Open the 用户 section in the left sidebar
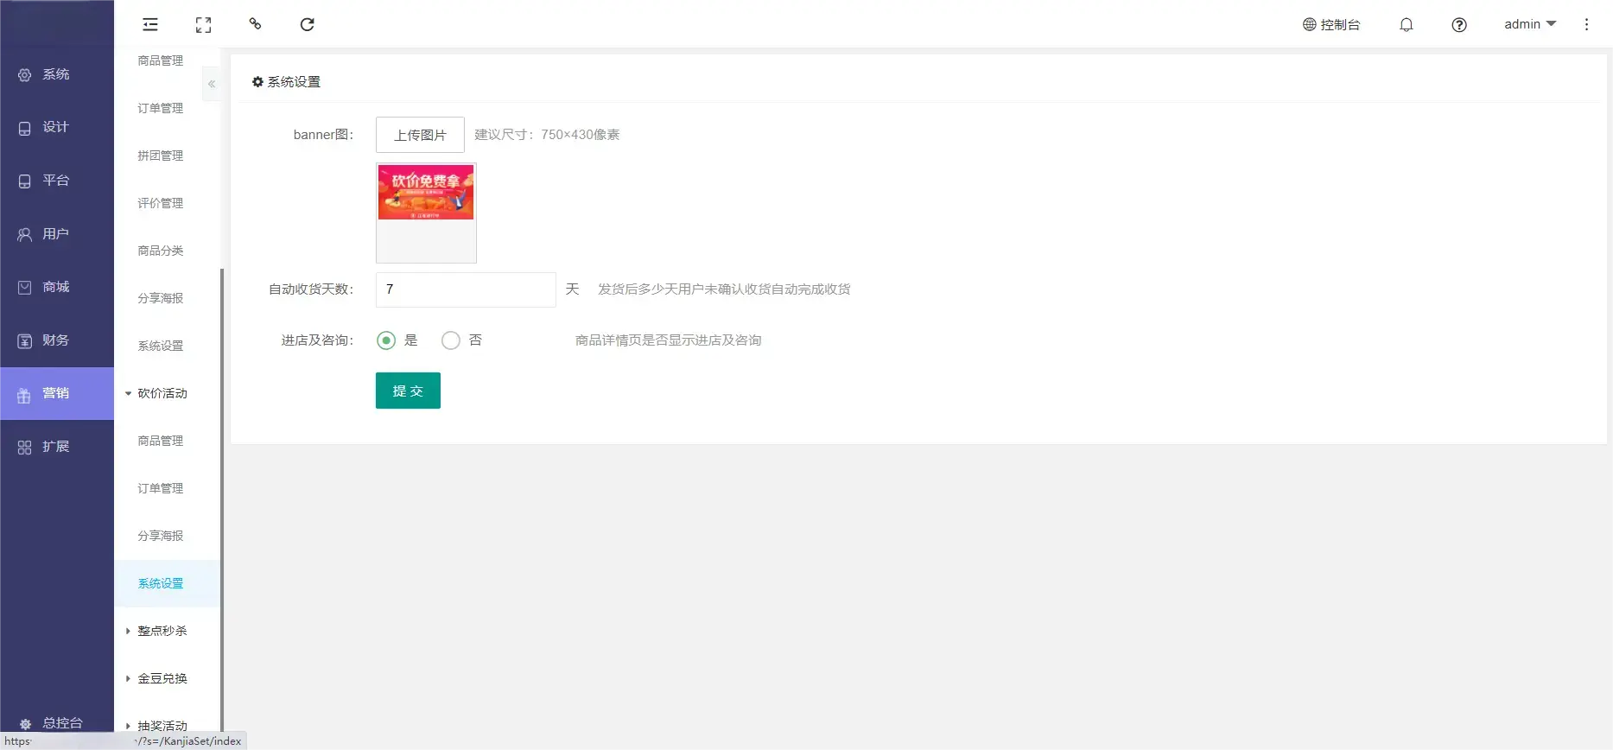The image size is (1613, 750). click(x=57, y=234)
